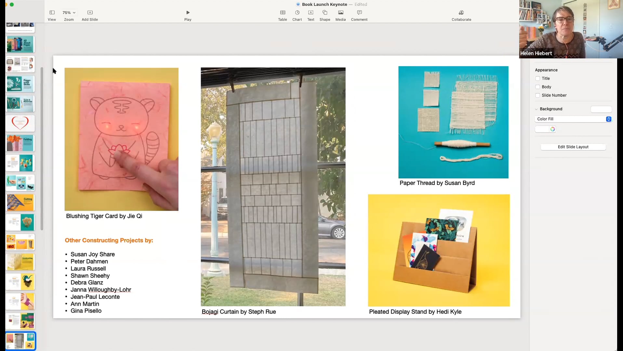Click the Book Launch Keynote document title
The image size is (623, 351).
pos(325,4)
